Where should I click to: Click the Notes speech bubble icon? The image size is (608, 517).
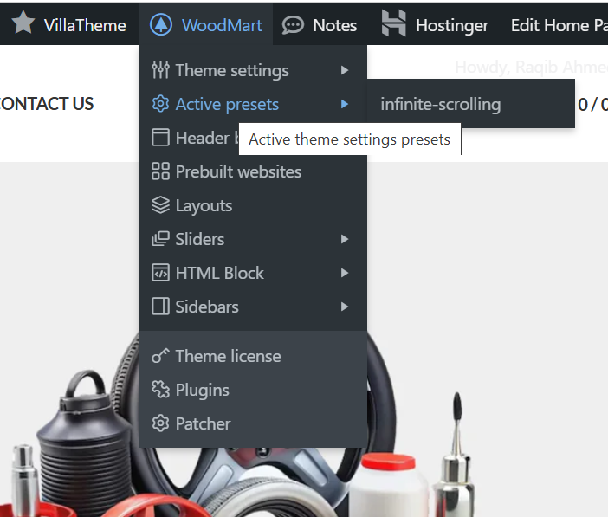[x=293, y=26]
